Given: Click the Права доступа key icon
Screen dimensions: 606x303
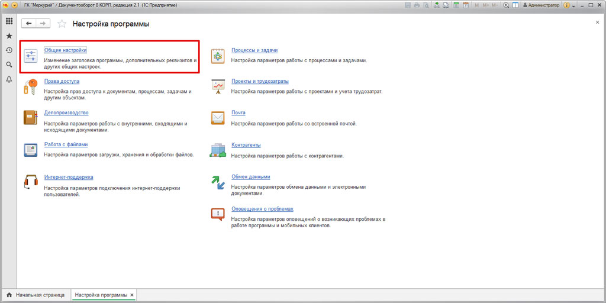Looking at the screenshot, I should [30, 86].
